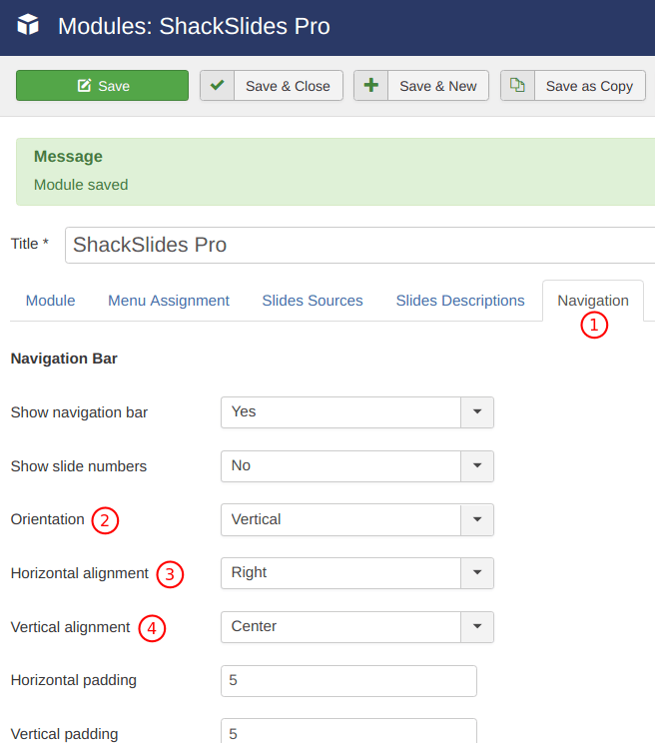Click the pencil edit icon on Save button
Image resolution: width=655 pixels, height=743 pixels.
[84, 85]
